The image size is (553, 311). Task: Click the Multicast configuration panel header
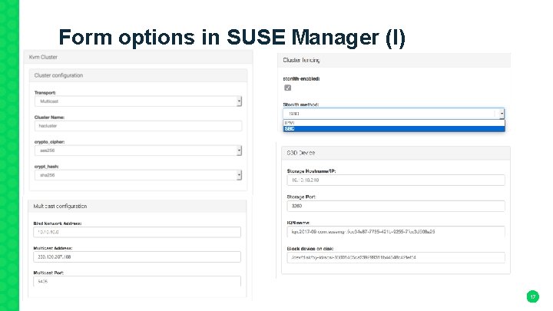tap(138, 206)
